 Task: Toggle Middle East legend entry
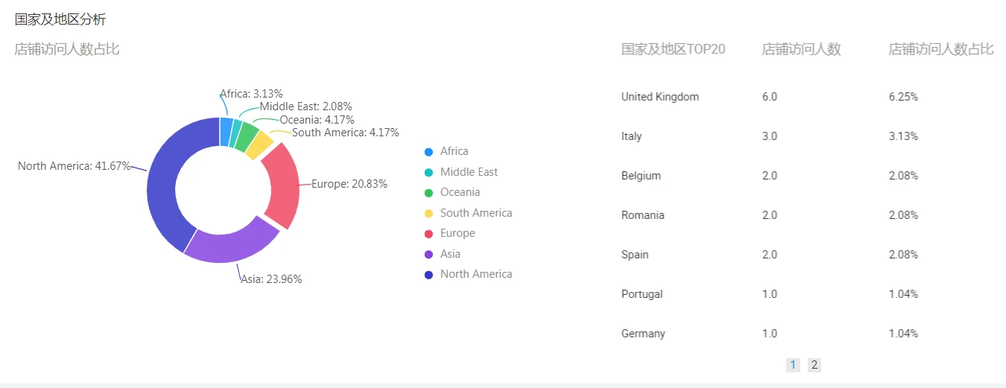pyautogui.click(x=469, y=172)
